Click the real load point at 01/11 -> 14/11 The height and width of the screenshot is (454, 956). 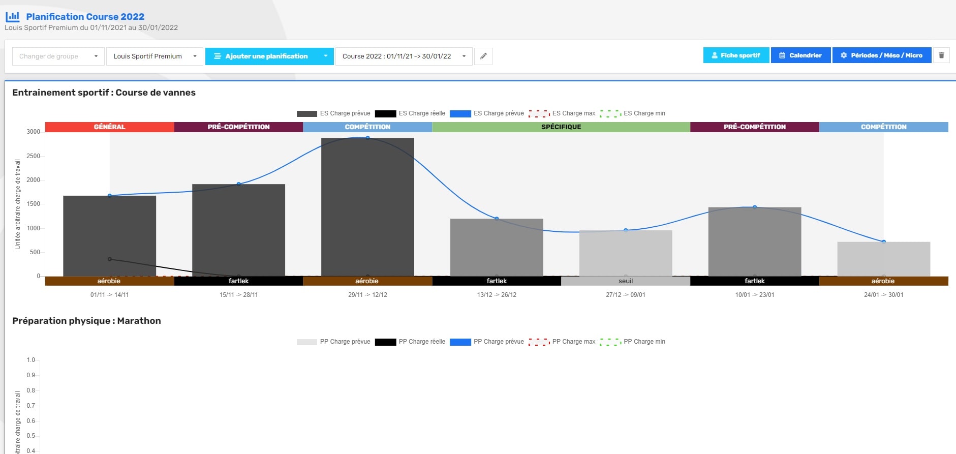click(110, 259)
